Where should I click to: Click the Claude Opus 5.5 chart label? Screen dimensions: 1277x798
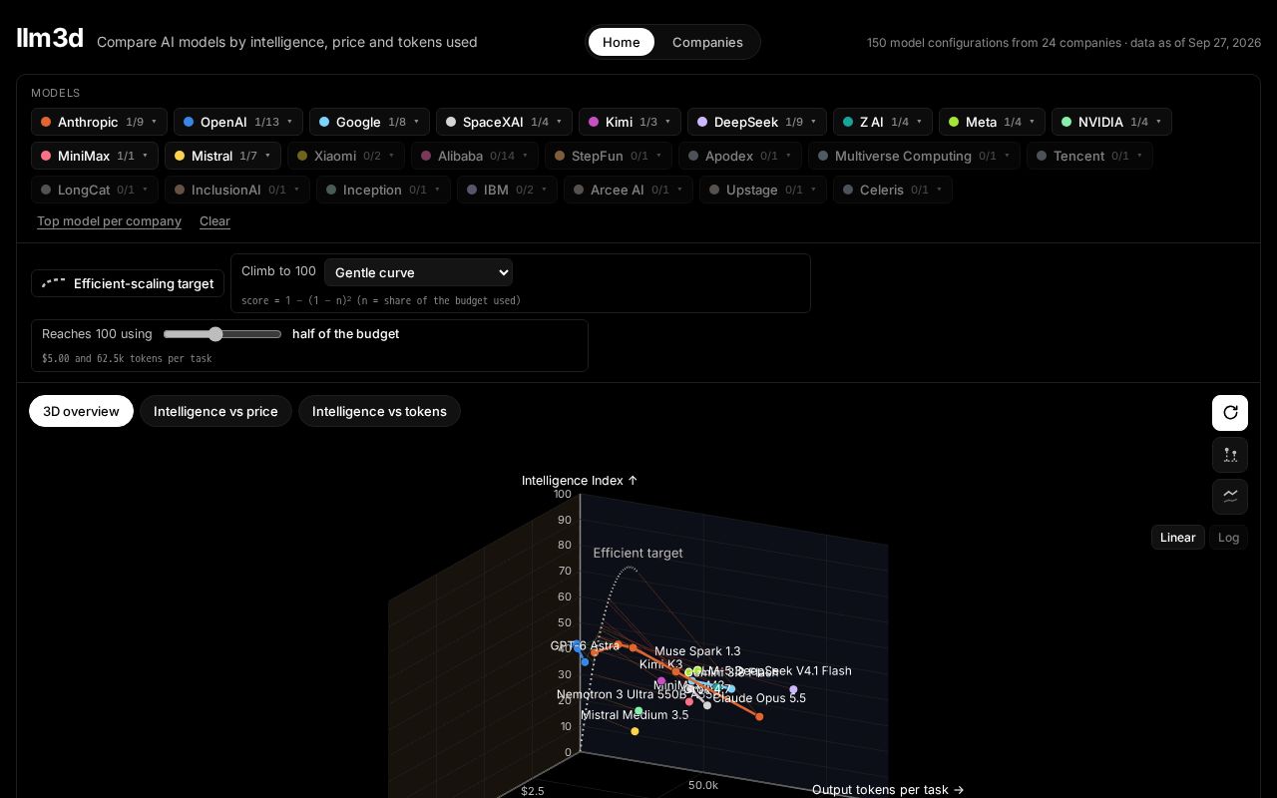(x=759, y=698)
